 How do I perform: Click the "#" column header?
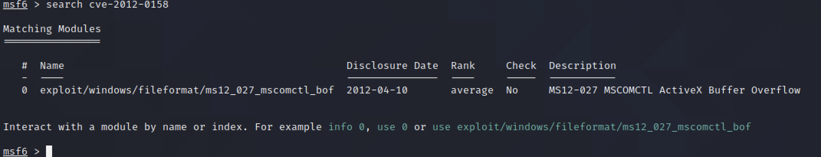25,66
